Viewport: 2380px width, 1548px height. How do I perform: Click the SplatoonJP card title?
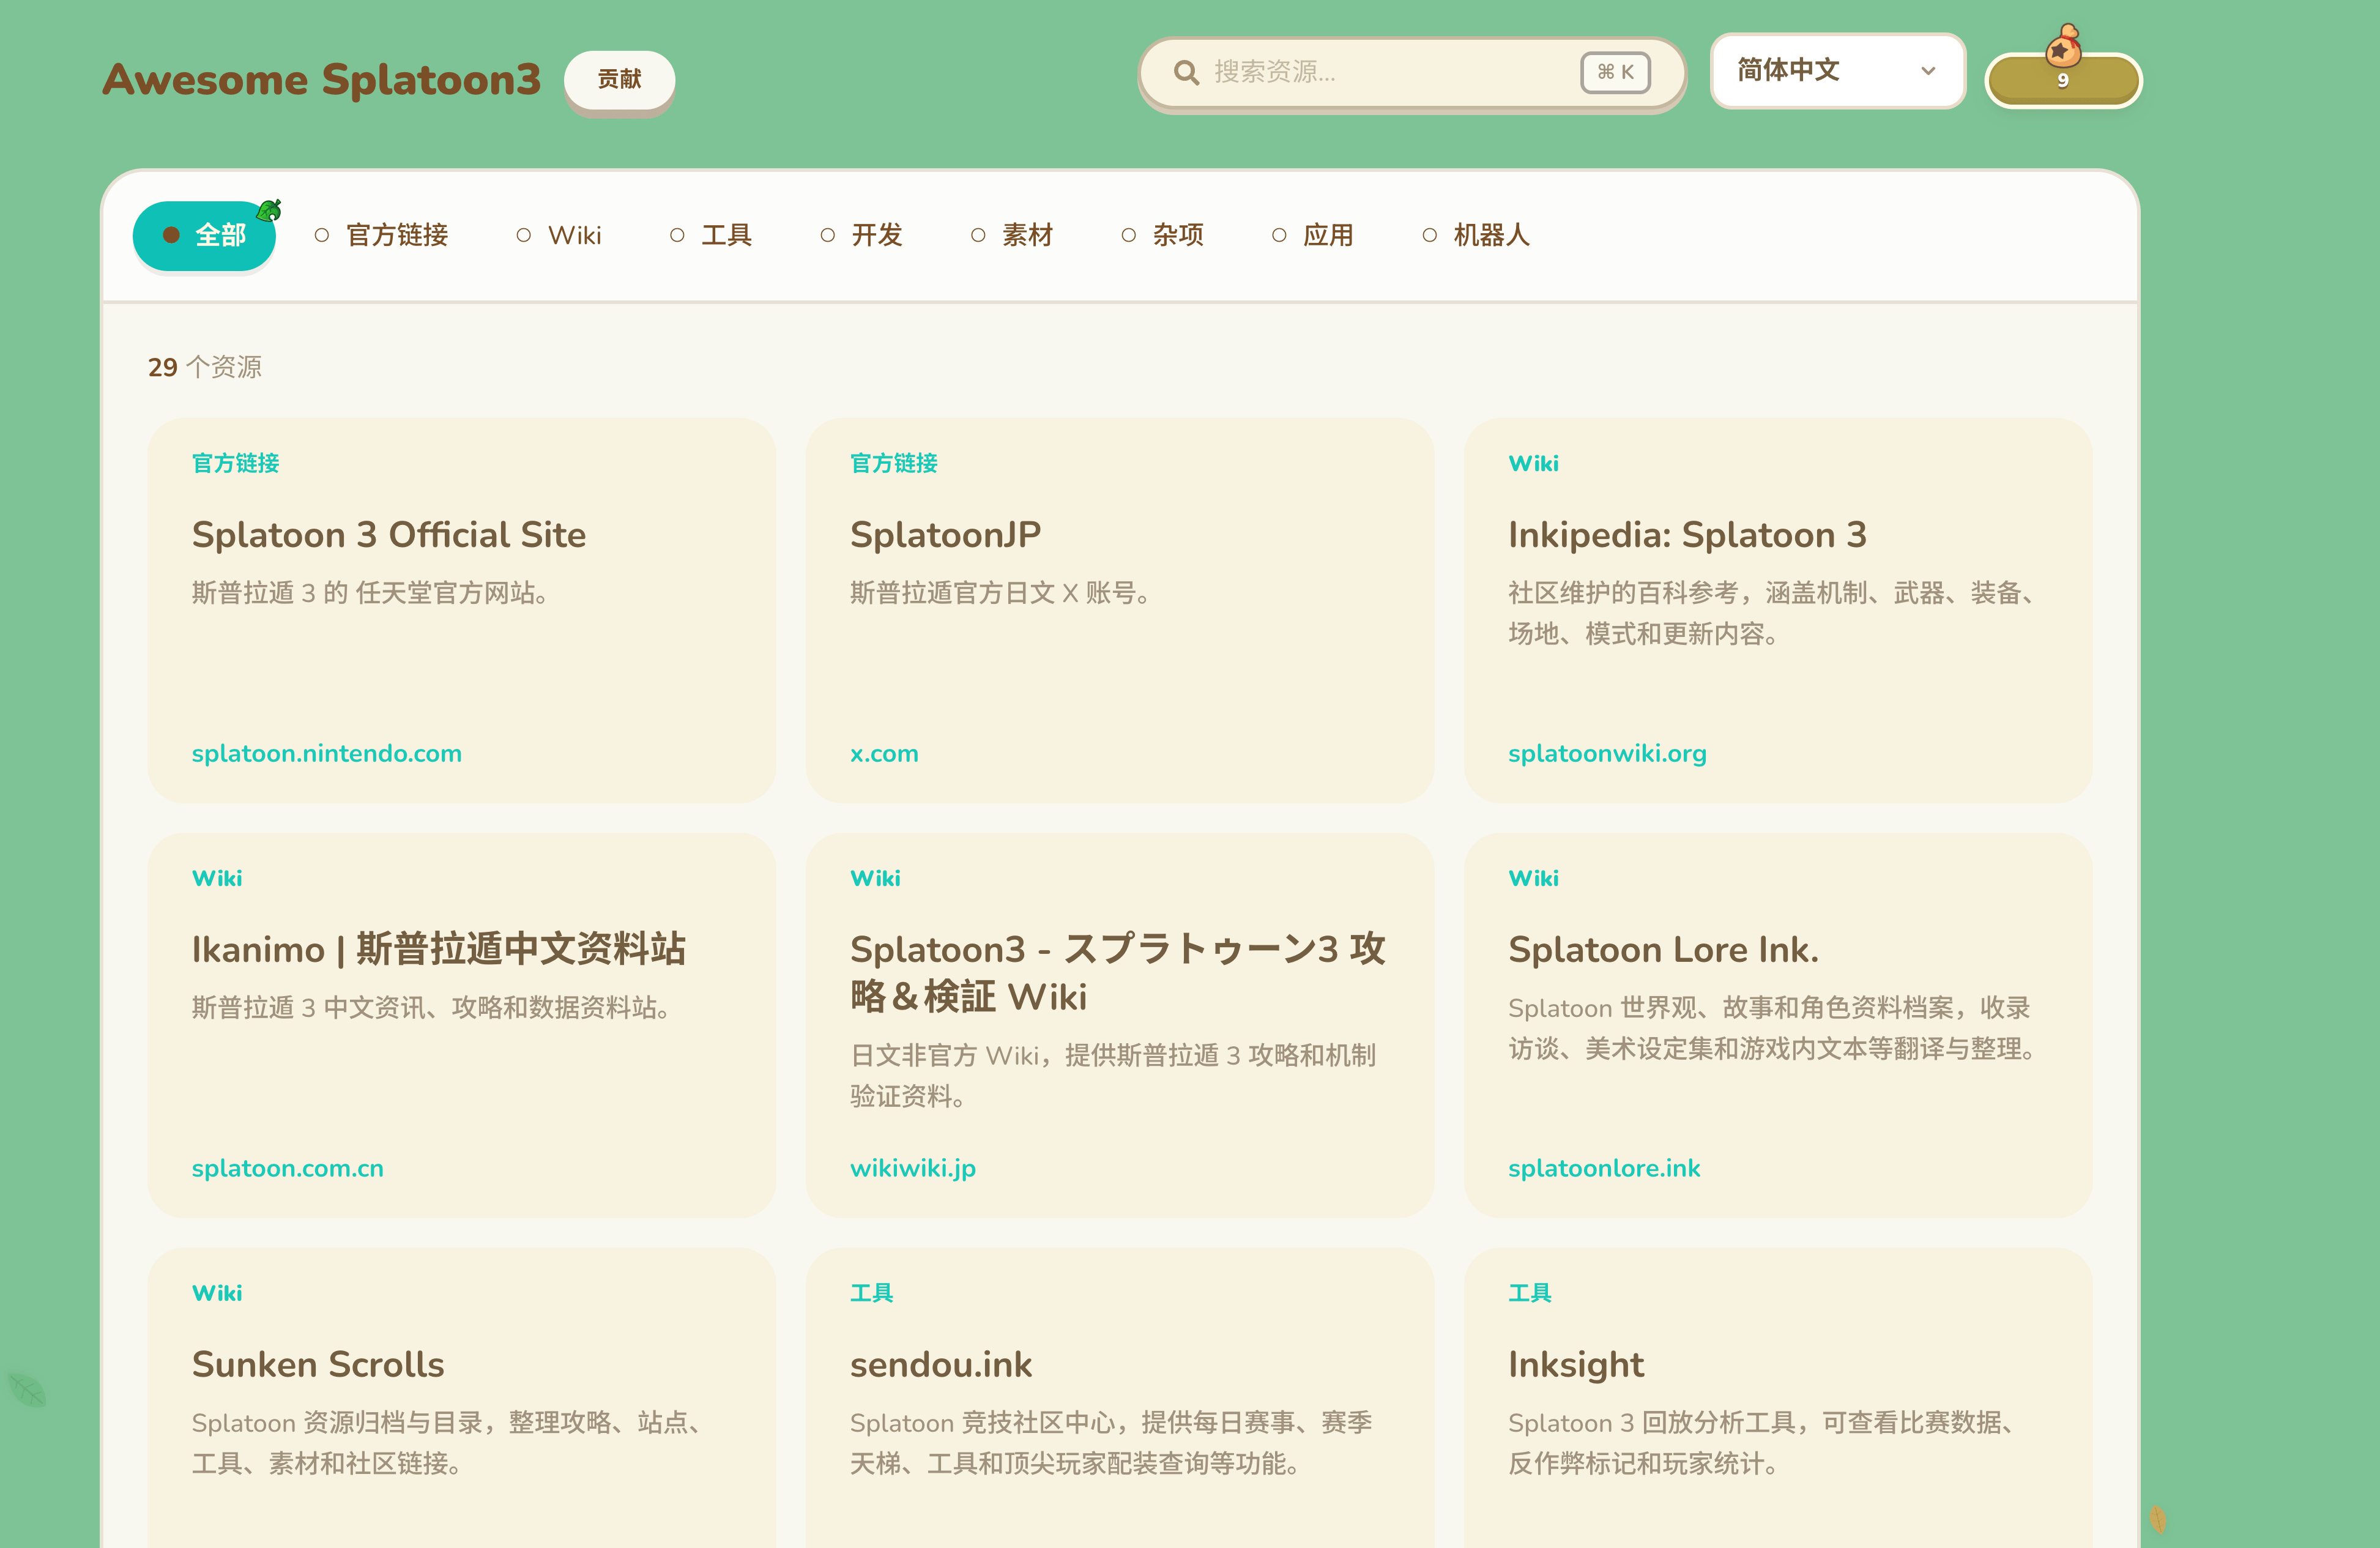pyautogui.click(x=945, y=535)
